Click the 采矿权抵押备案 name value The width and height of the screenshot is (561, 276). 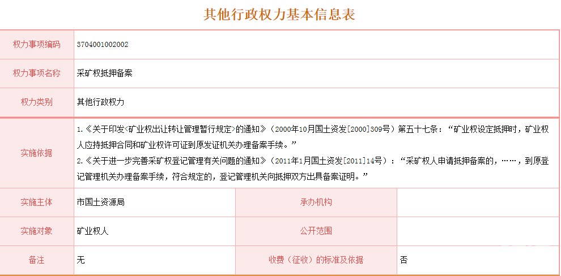tap(105, 73)
